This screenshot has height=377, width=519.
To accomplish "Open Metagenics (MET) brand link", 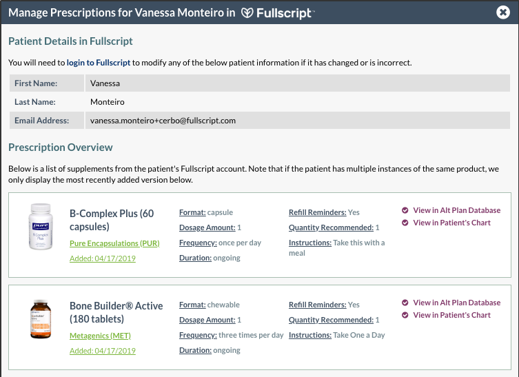I will [100, 336].
